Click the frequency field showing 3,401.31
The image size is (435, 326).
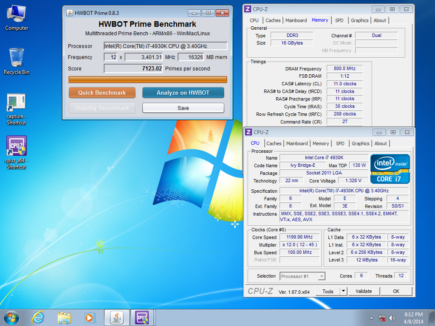144,57
